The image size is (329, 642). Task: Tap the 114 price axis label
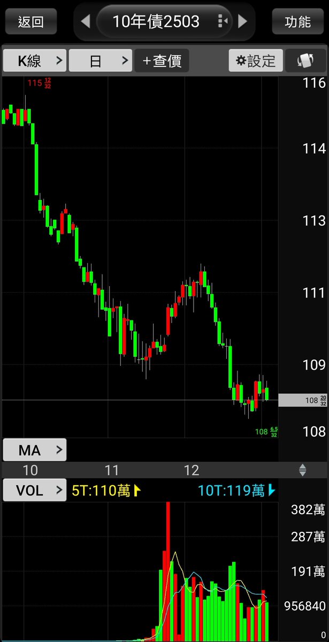[x=314, y=148]
